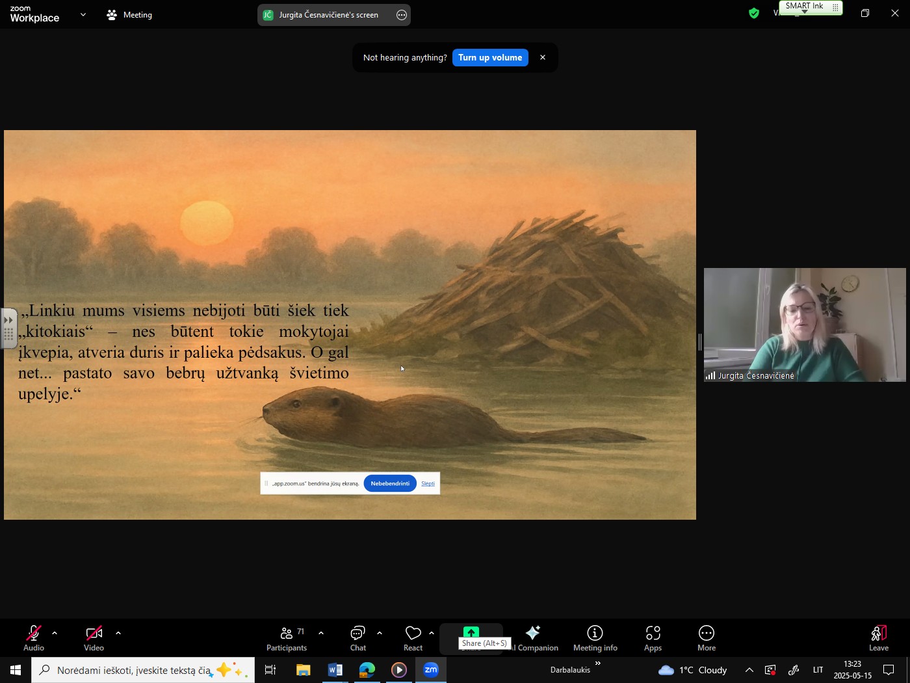Click the green Share screen button
This screenshot has height=683, width=910.
point(471,632)
